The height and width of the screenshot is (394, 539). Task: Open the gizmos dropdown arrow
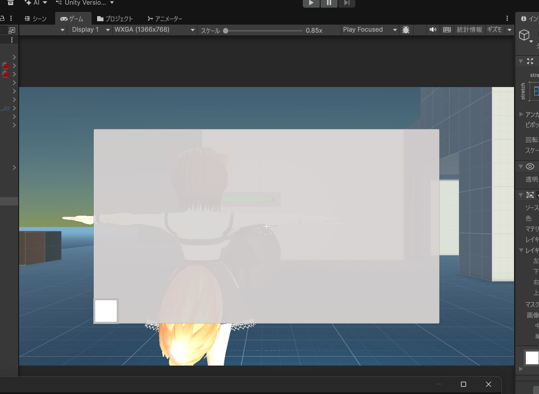pyautogui.click(x=509, y=30)
